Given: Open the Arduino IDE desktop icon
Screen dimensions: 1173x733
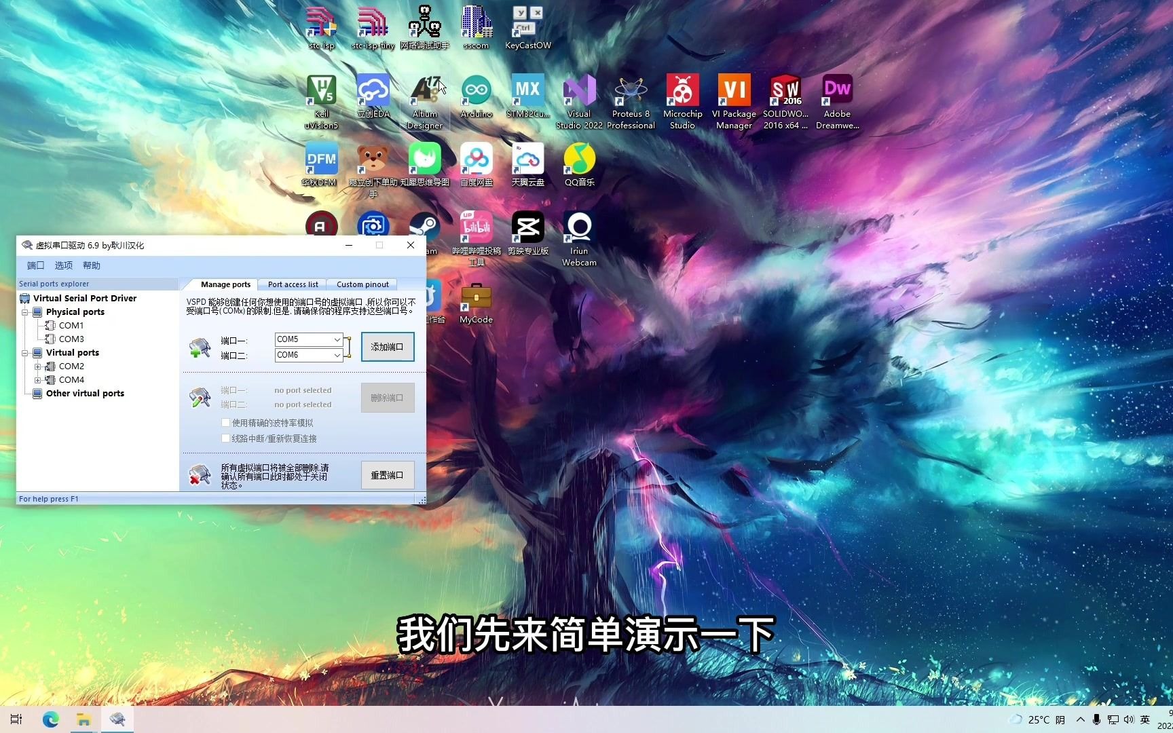Looking at the screenshot, I should click(x=476, y=89).
